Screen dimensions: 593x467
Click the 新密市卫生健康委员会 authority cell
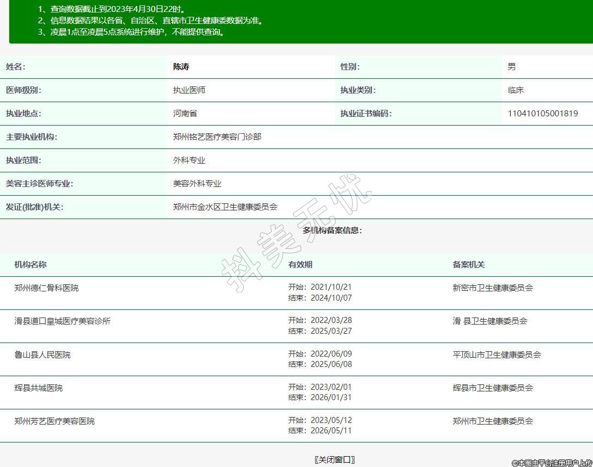492,288
